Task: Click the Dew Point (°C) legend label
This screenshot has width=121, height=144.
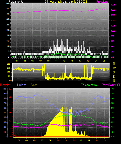Action: 111,85
